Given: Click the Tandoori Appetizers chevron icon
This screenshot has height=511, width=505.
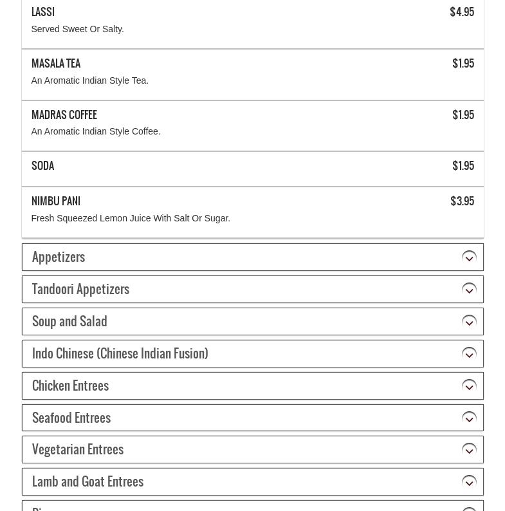Looking at the screenshot, I should pos(469,290).
